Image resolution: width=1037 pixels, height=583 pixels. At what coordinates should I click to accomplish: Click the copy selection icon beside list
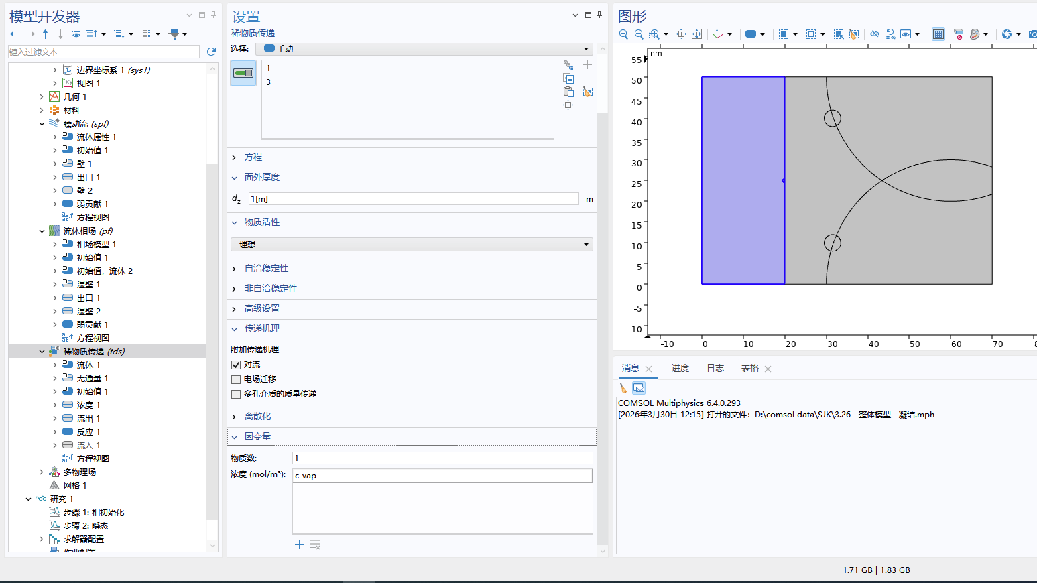(568, 78)
